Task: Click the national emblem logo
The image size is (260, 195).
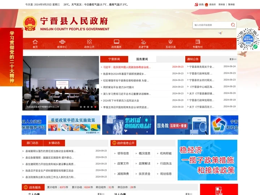Action: click(30, 23)
